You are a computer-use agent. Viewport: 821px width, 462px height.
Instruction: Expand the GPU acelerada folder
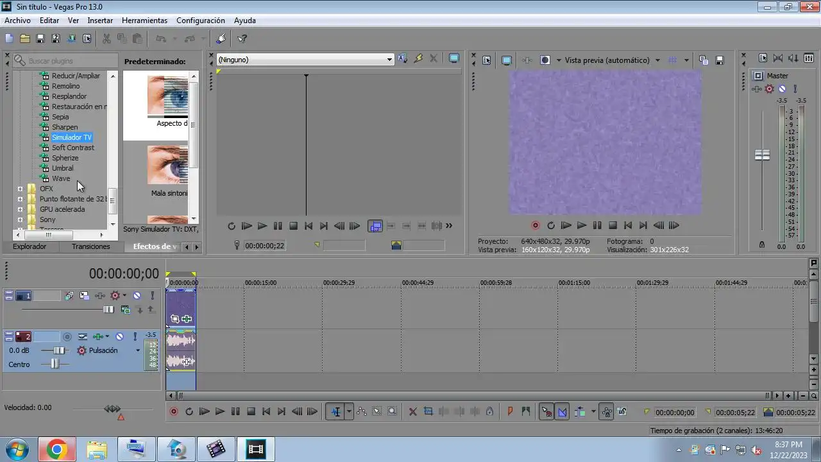coord(21,209)
